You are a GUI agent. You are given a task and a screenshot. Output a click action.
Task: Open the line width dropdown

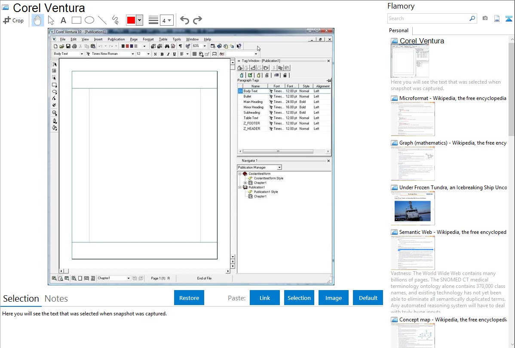click(166, 20)
